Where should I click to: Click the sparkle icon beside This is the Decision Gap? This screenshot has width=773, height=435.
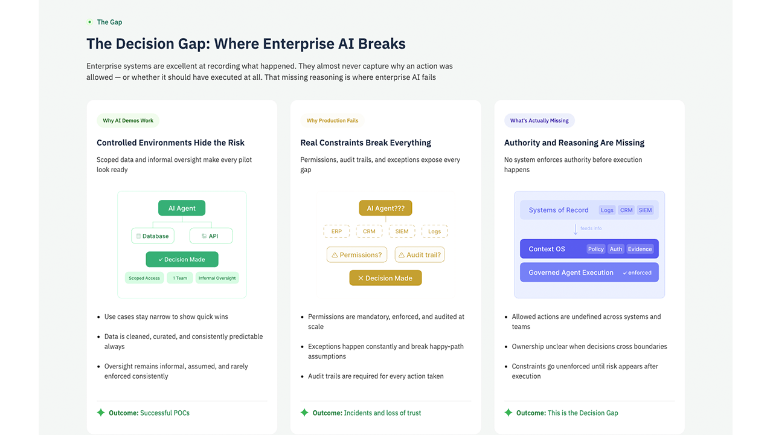(x=508, y=413)
